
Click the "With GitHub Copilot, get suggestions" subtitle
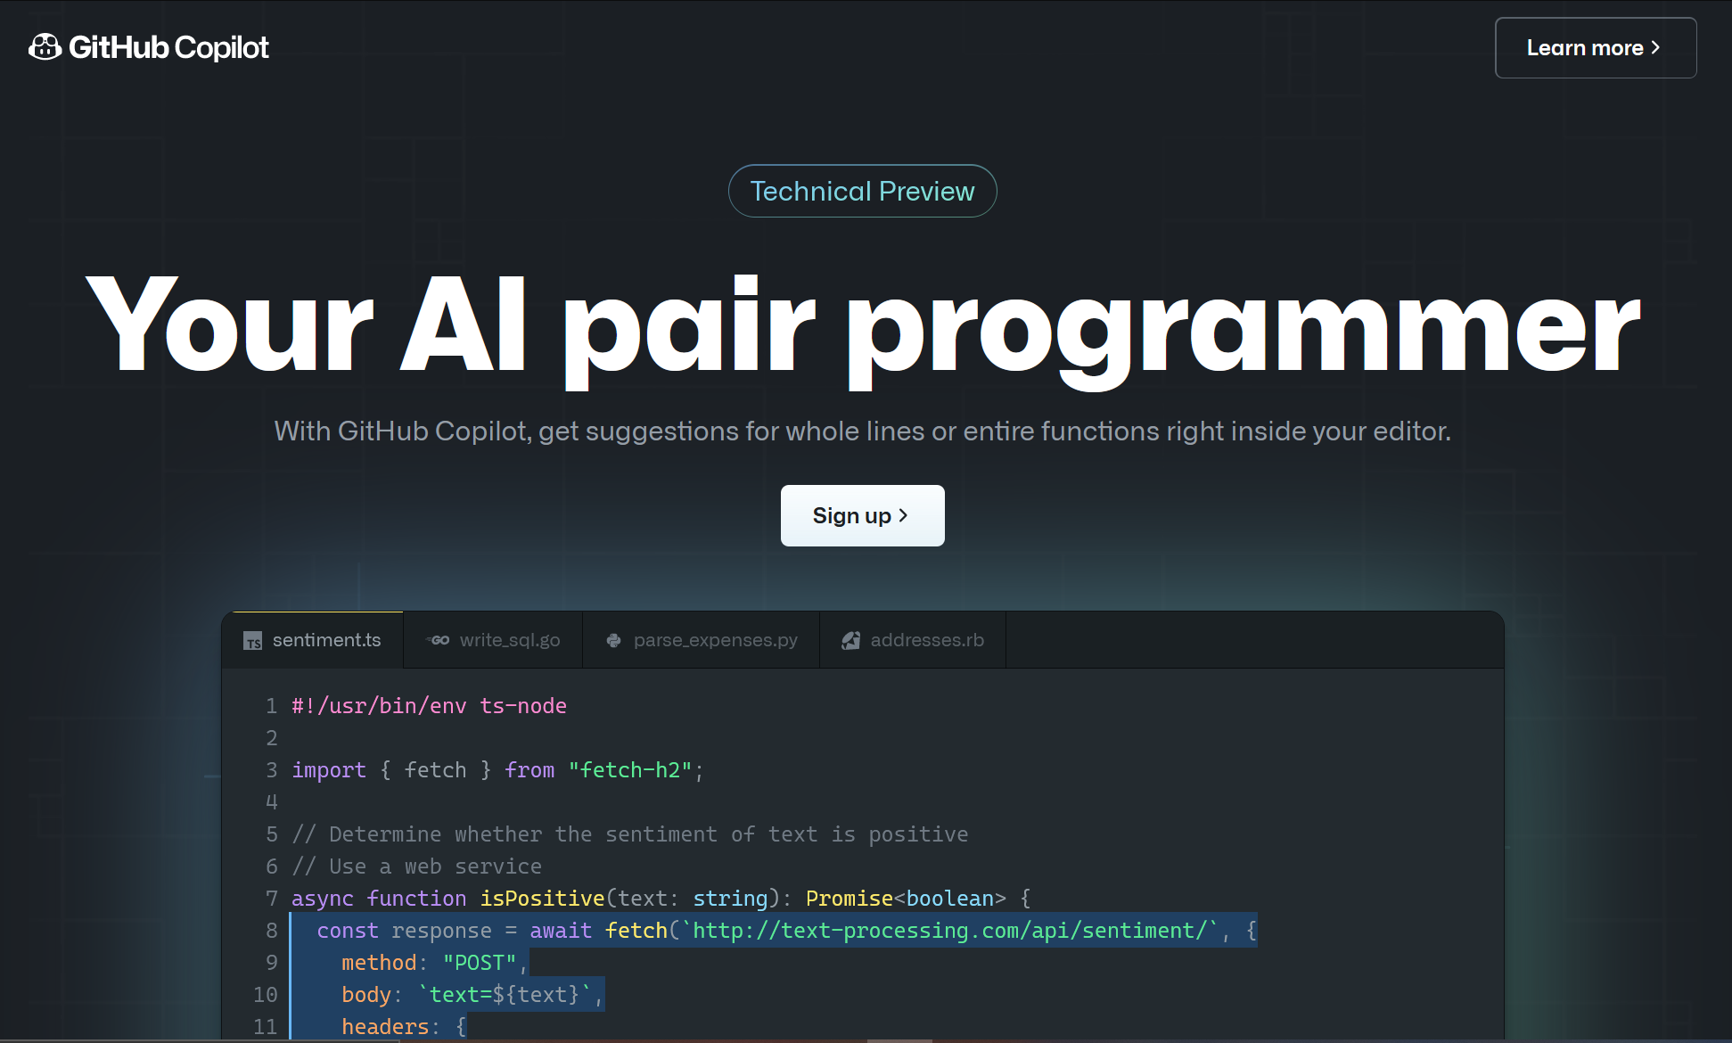pyautogui.click(x=862, y=431)
